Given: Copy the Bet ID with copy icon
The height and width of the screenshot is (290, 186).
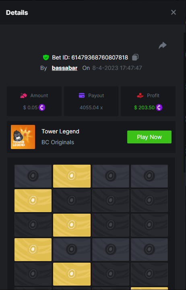Looking at the screenshot, I should point(135,57).
